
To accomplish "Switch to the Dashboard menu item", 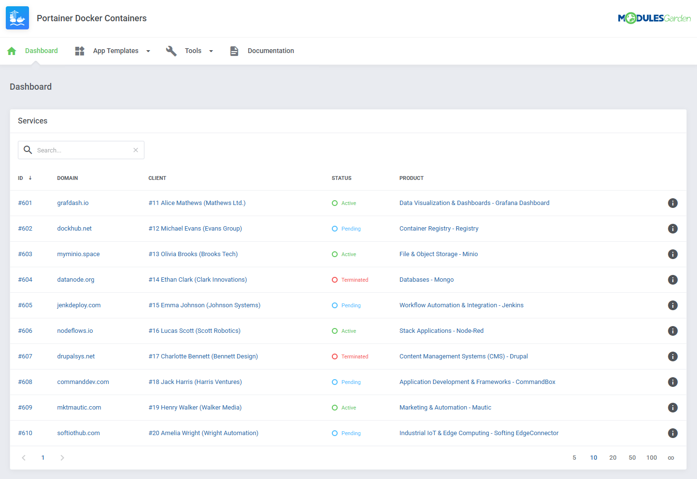I will 41,50.
